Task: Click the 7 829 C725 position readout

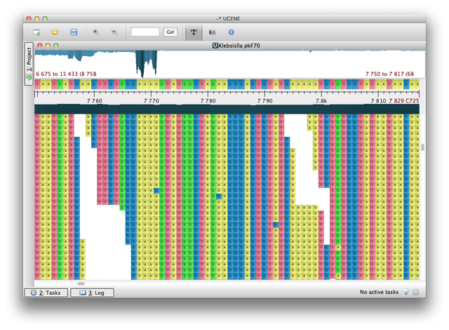Action: tap(404, 100)
